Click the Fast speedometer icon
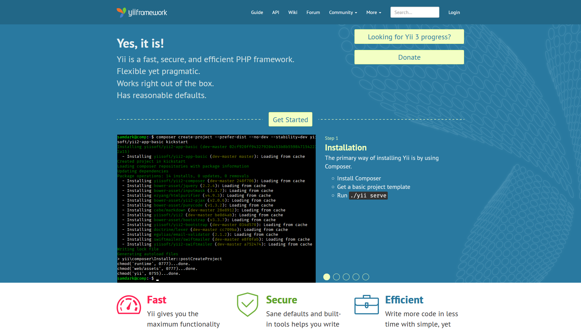Screen dimensions: 581x329 point(129,305)
